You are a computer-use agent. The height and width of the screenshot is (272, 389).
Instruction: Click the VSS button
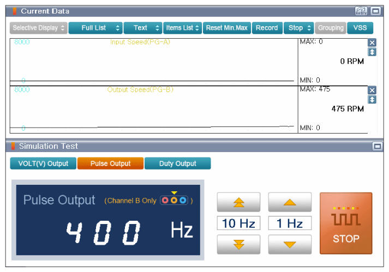[360, 28]
